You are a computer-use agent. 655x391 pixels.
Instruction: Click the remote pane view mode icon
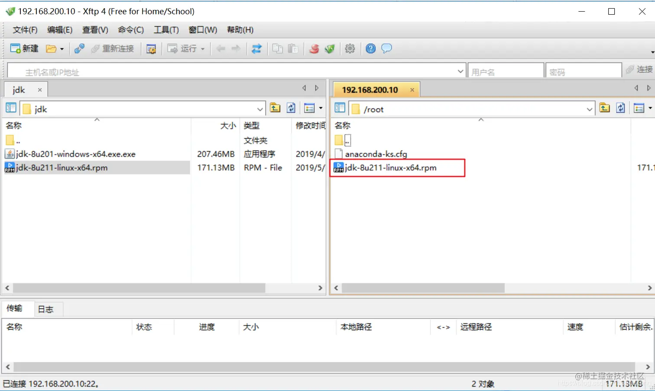639,108
